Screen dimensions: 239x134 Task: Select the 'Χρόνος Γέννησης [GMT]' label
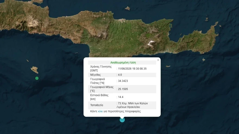tap(101, 68)
